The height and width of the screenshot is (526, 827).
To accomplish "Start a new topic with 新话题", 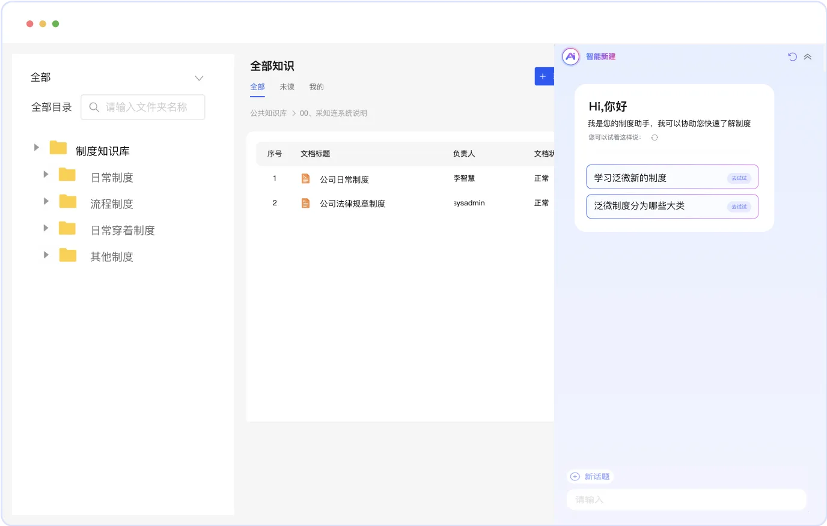I will click(x=591, y=477).
